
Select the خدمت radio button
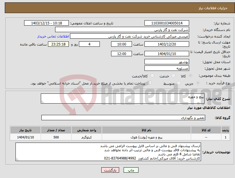tap(173, 76)
